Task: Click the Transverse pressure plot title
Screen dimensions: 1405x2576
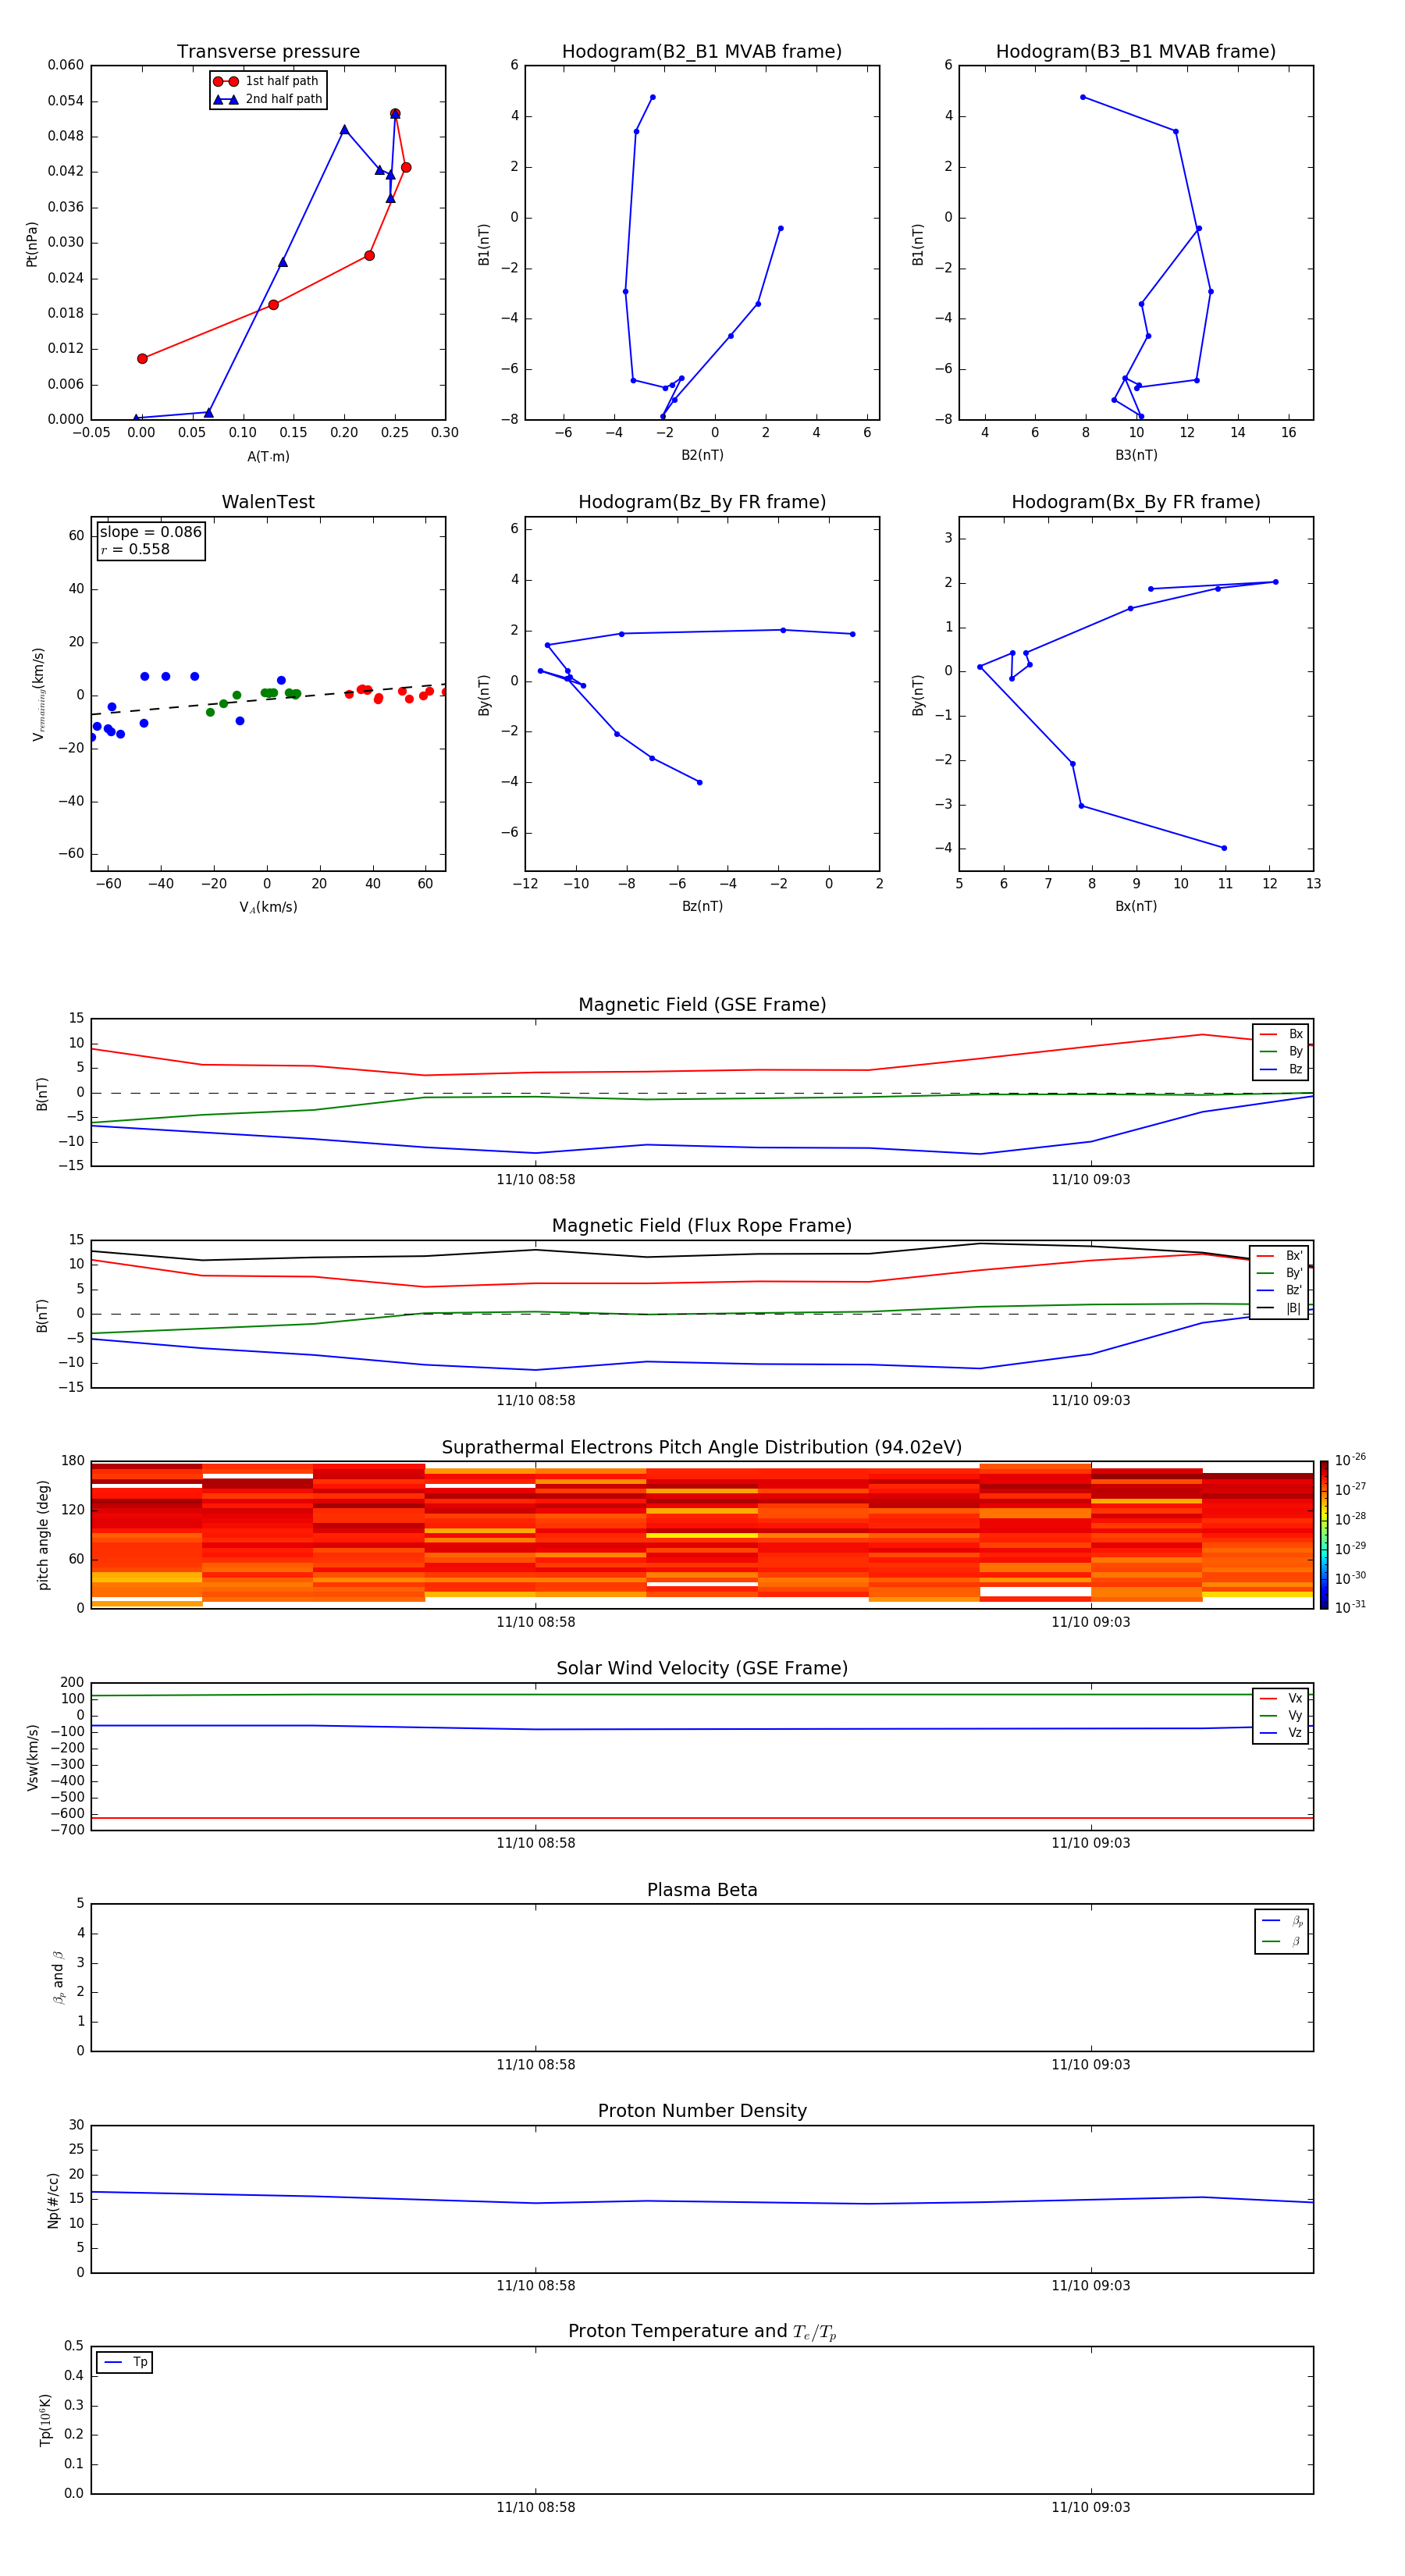Action: pos(268,51)
